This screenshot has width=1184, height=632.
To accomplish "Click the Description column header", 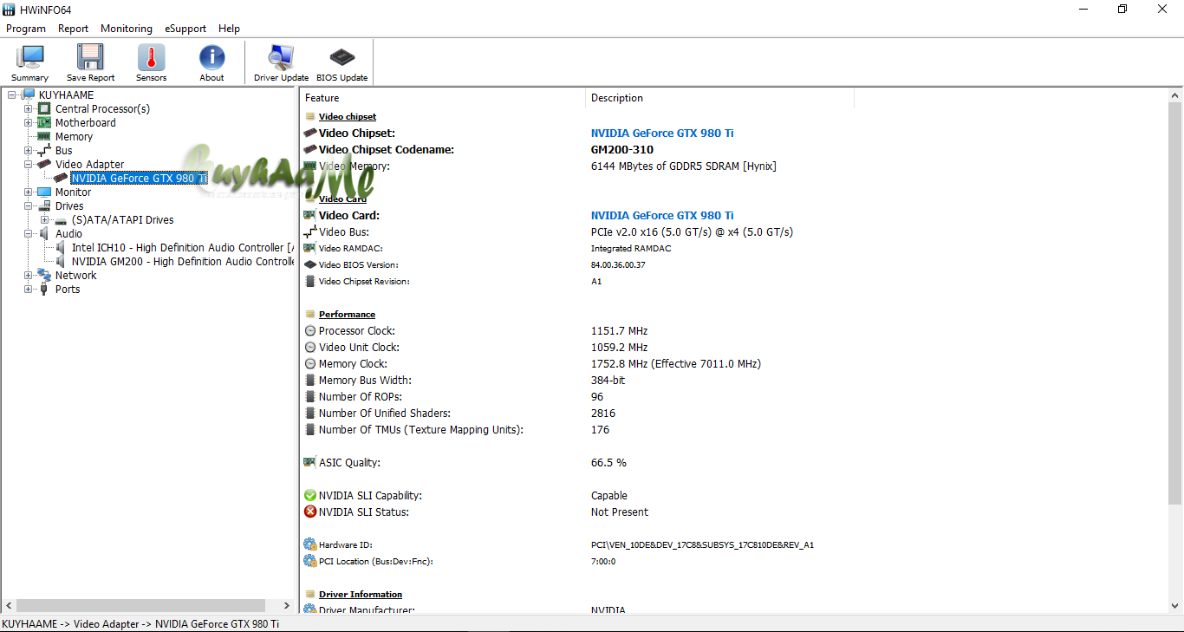I will [x=720, y=98].
